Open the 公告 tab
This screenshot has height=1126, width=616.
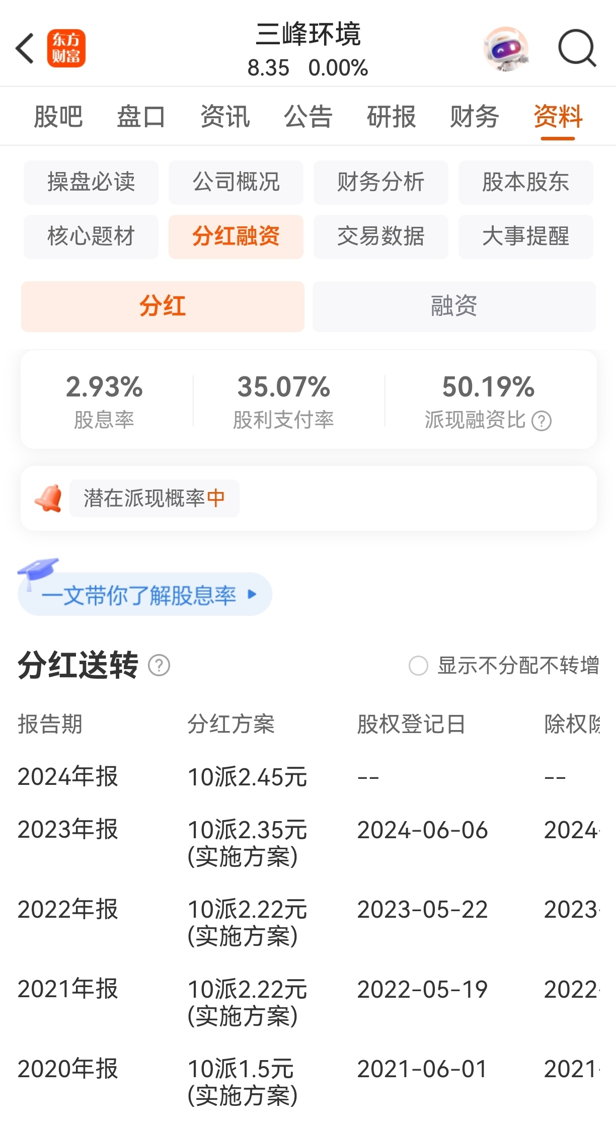coord(308,117)
